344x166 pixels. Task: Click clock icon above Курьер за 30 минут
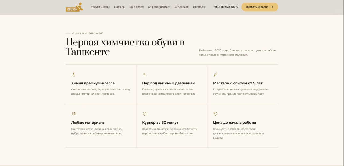coord(145,114)
